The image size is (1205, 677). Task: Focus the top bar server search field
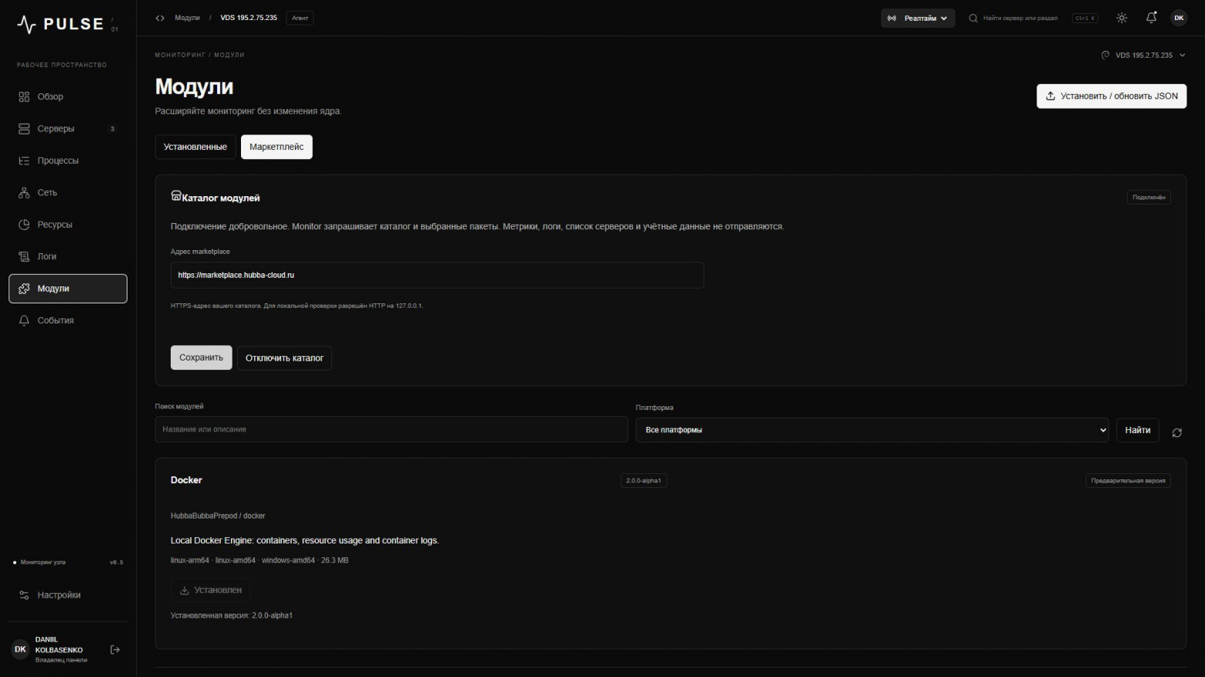tap(1020, 19)
